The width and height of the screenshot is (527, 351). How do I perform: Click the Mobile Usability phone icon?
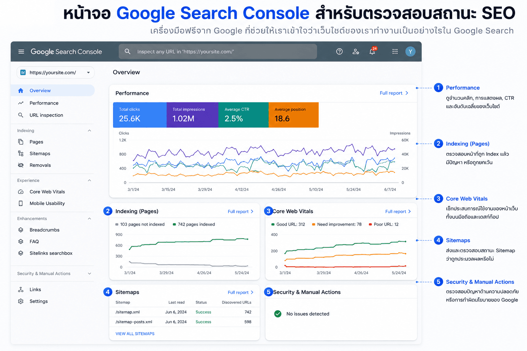pos(21,203)
